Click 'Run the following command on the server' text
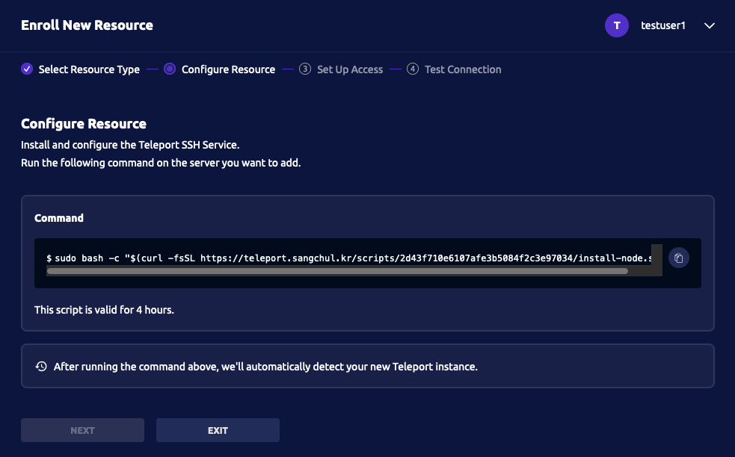 (x=161, y=163)
